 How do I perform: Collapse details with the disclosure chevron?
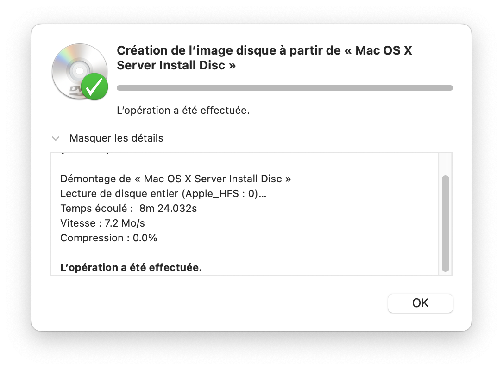tap(56, 138)
